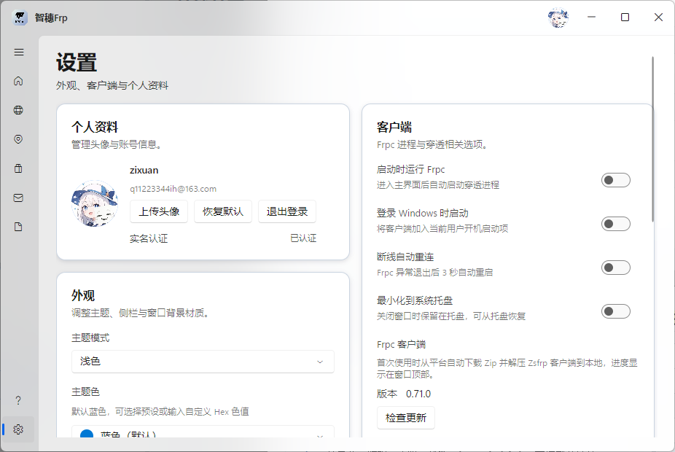Toggle the hamburger menu in the sidebar
This screenshot has width=675, height=452.
pyautogui.click(x=18, y=52)
